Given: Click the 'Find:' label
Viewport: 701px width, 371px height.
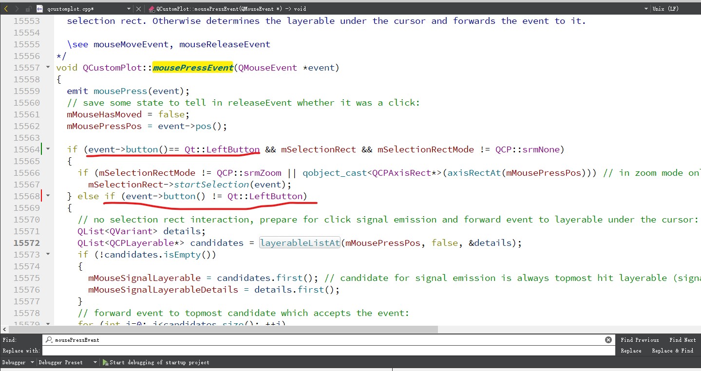Looking at the screenshot, I should click(x=9, y=340).
